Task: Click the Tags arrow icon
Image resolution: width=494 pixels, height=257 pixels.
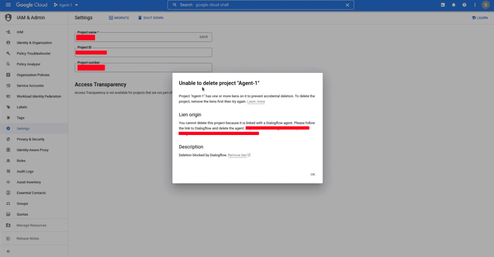Action: tap(8, 118)
